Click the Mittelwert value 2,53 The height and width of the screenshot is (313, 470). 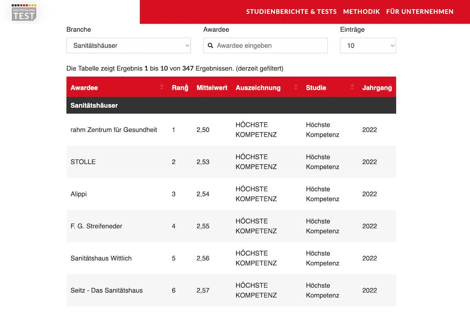203,162
